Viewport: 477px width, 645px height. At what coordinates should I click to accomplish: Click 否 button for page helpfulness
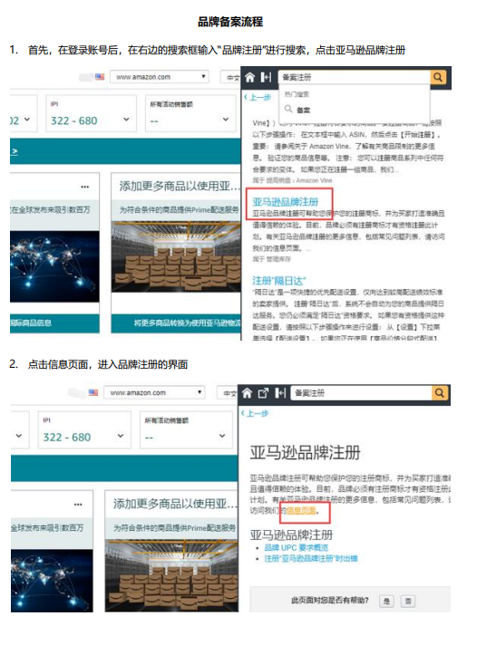tap(408, 601)
